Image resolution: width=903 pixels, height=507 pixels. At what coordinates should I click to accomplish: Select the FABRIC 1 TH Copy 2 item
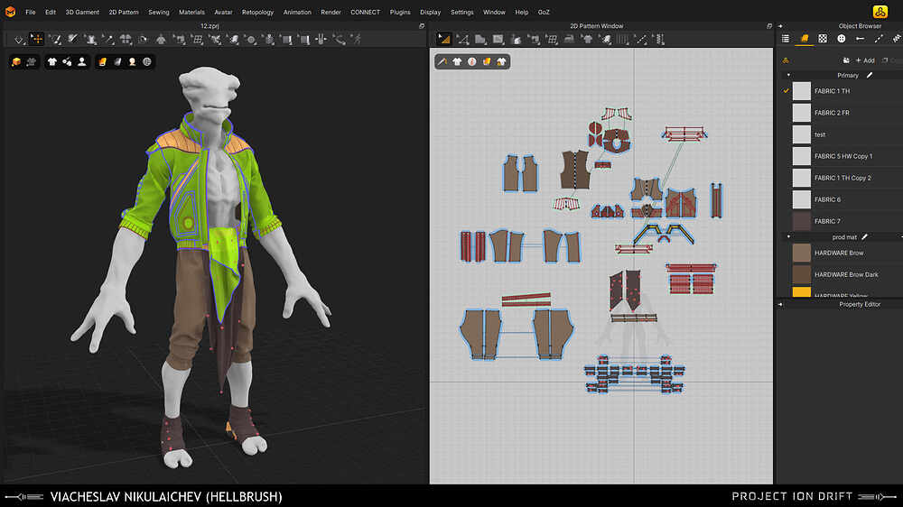click(x=842, y=178)
